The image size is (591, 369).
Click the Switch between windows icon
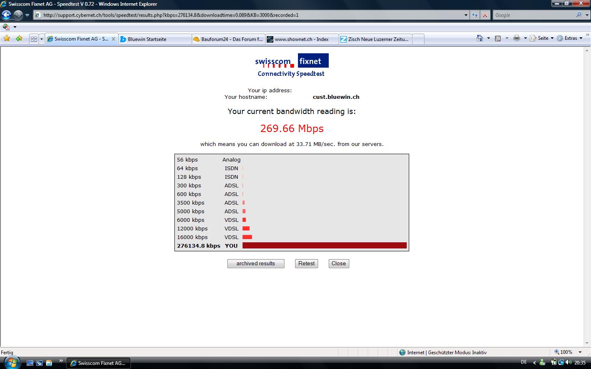click(x=39, y=363)
